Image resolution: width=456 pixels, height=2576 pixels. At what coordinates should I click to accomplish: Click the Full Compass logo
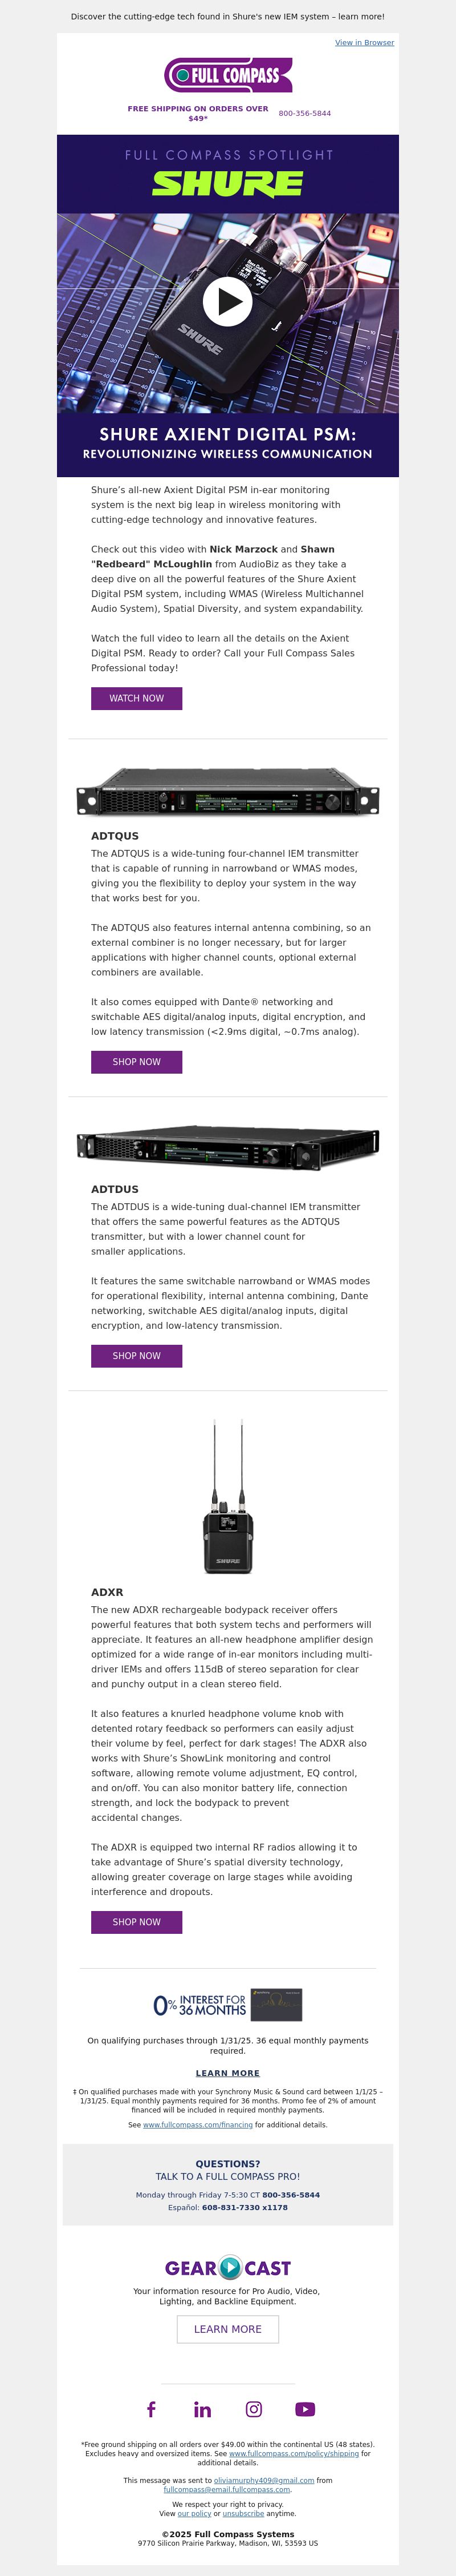coord(227,75)
